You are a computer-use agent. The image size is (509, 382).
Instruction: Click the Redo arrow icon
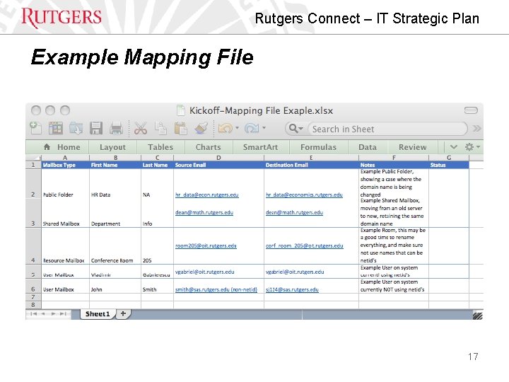[252, 128]
